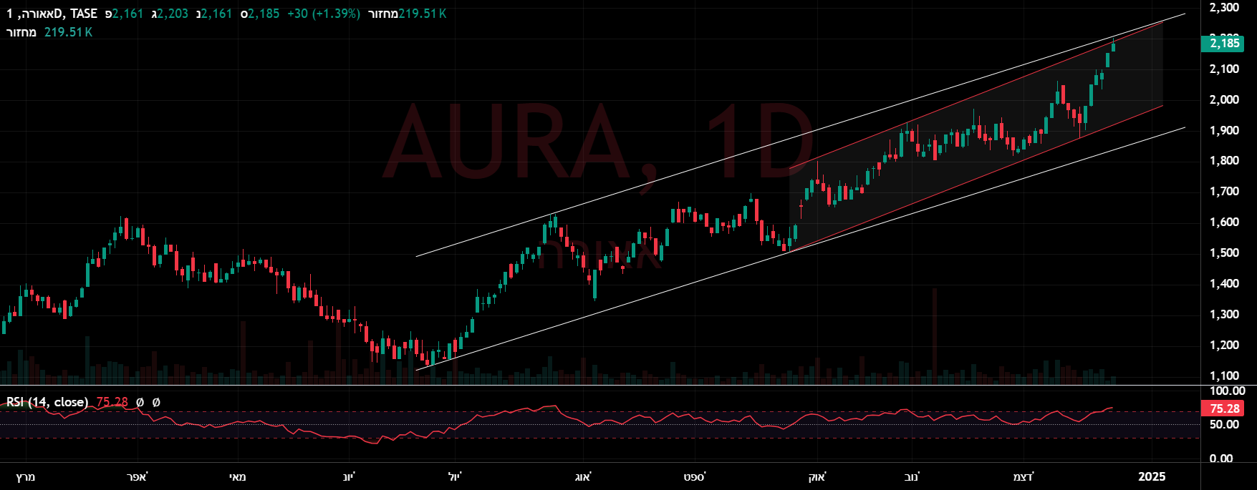The image size is (1257, 490).
Task: Click the red RSI value 75.28 in the RSI legend
Action: tap(112, 402)
